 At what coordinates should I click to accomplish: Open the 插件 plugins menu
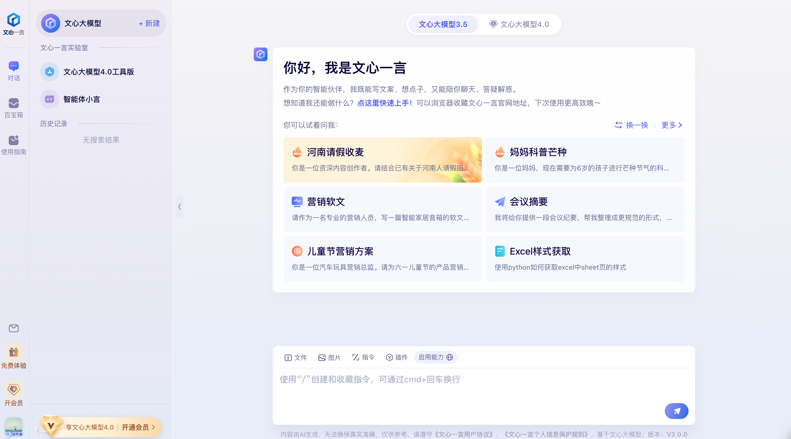pos(396,357)
